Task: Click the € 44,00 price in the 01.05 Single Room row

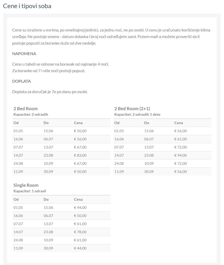Action: point(80,208)
